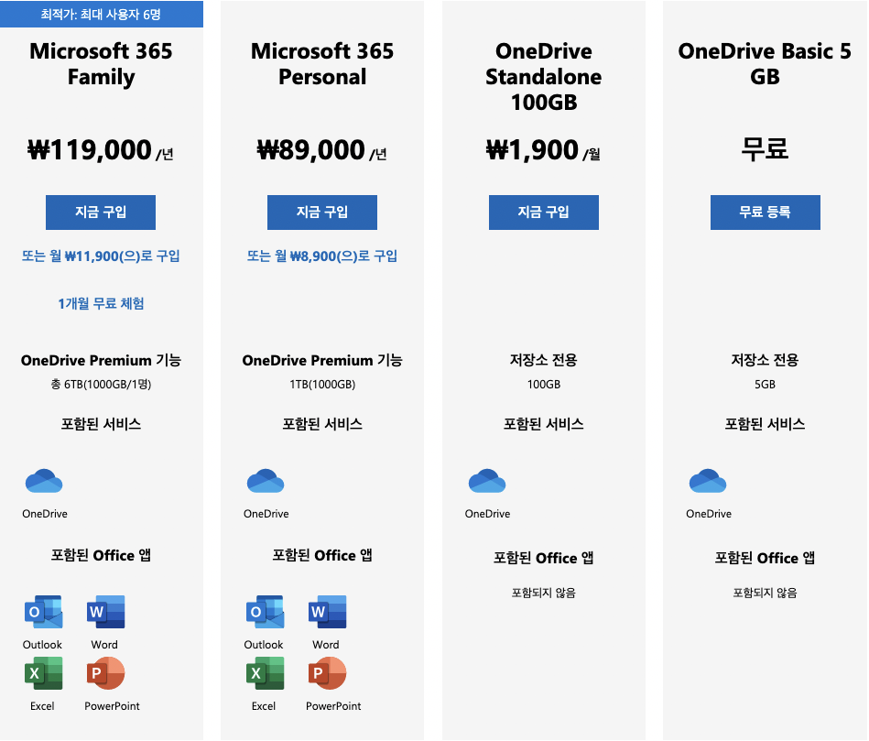Screen dimensions: 869x741
Task: Click the Microsoft 365 Family heading
Action: pos(101,64)
